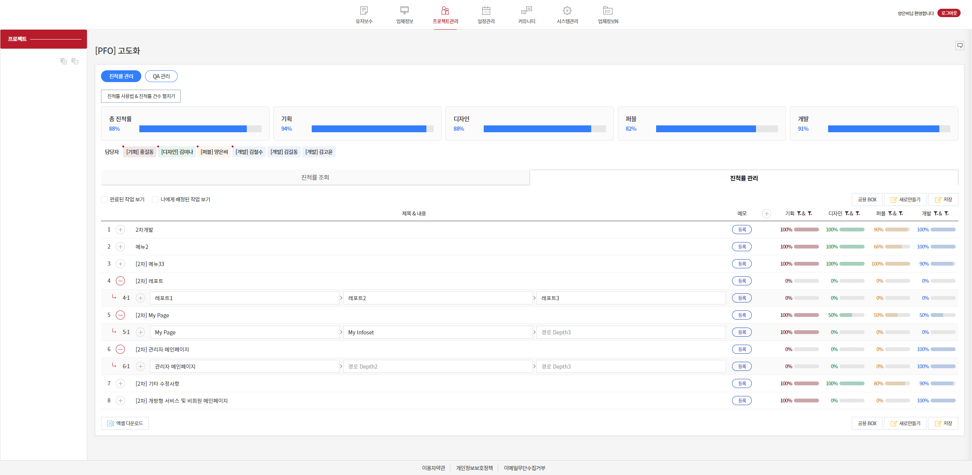
Task: Open the 유지보수 maintenance icon
Action: click(364, 11)
